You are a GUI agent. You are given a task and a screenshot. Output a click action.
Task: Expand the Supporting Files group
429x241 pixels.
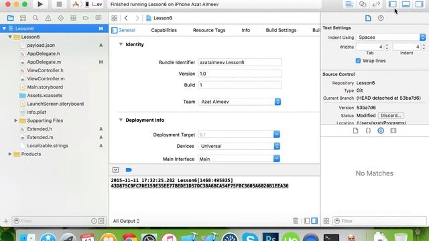click(x=16, y=120)
